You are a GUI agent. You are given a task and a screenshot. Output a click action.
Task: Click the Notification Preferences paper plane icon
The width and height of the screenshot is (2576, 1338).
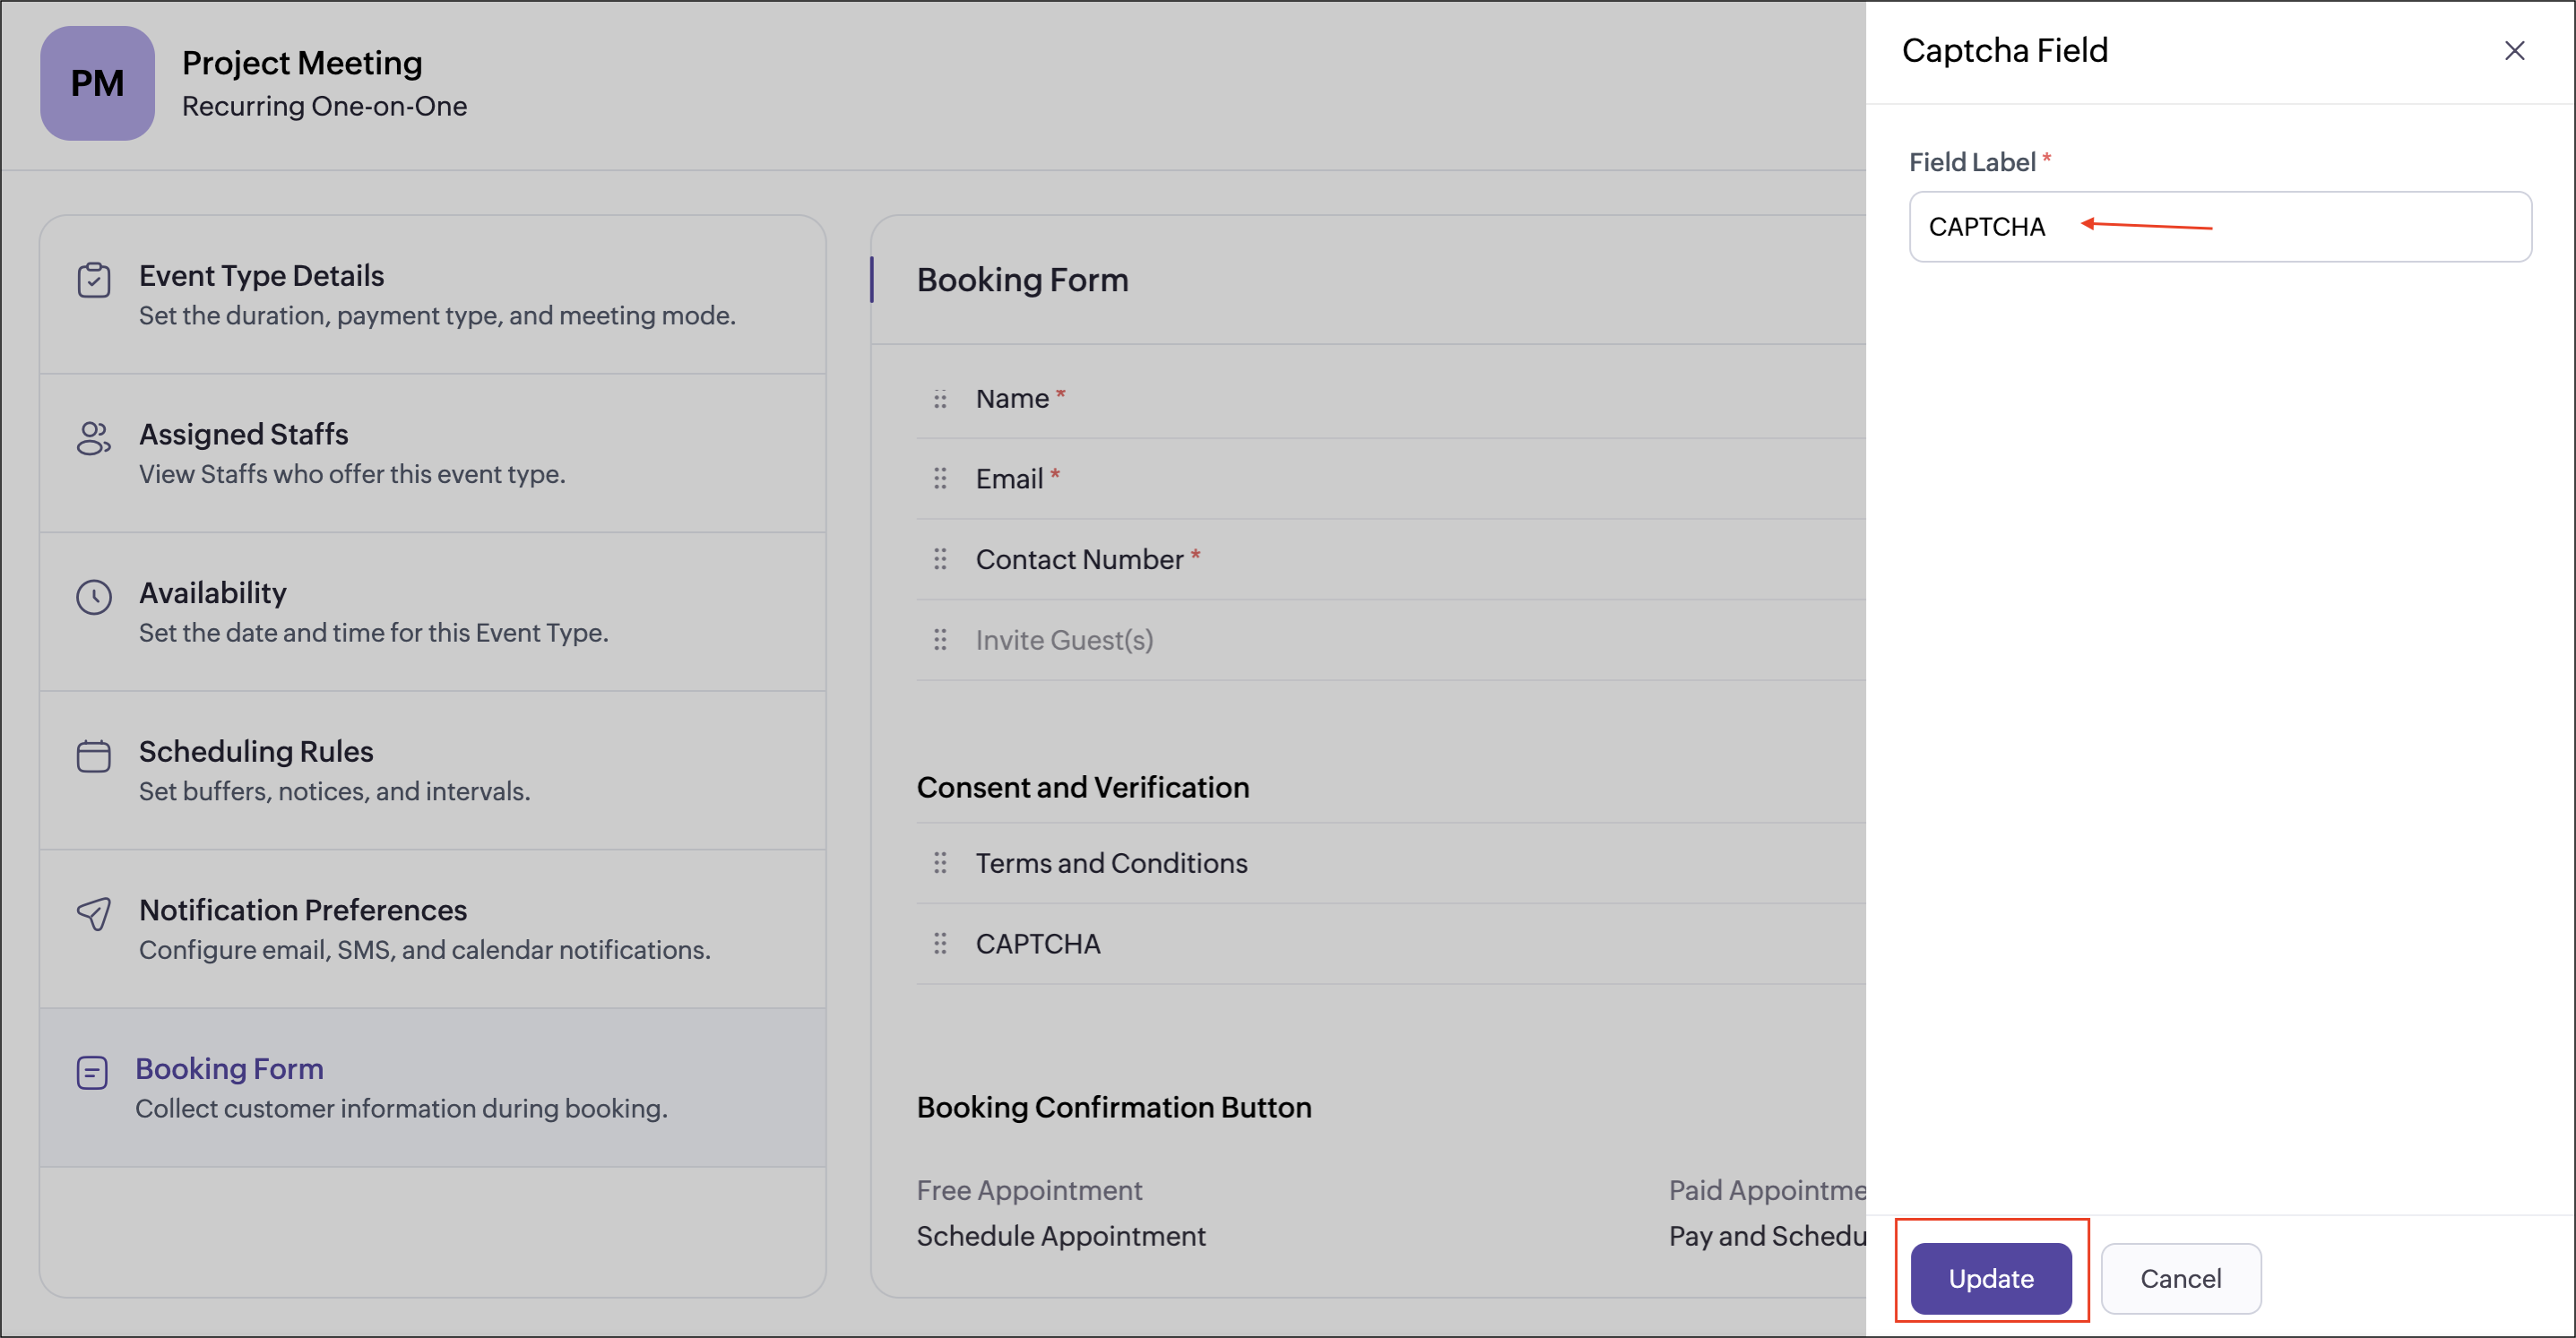coord(94,914)
